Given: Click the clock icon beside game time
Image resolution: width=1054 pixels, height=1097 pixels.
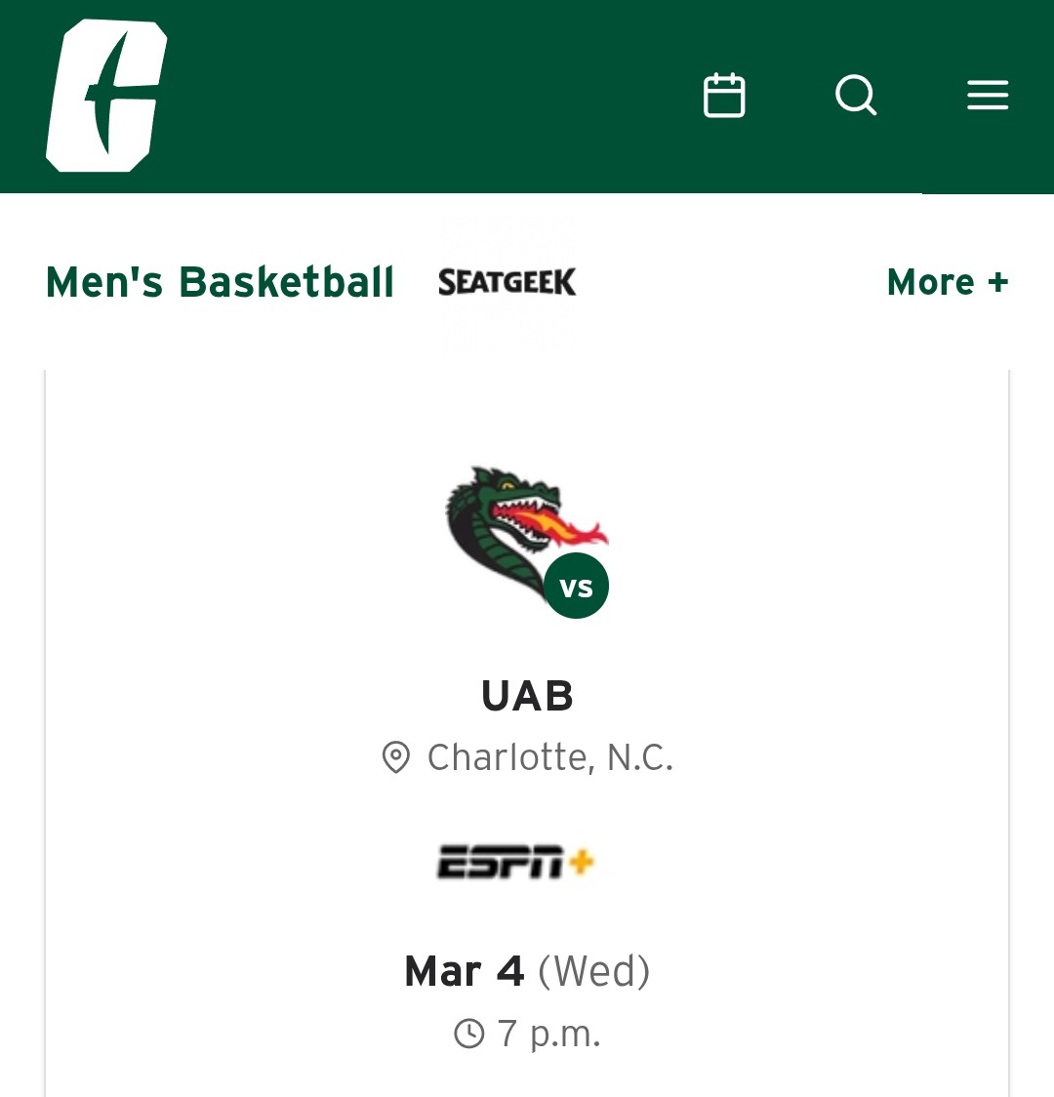Looking at the screenshot, I should pos(469,1033).
